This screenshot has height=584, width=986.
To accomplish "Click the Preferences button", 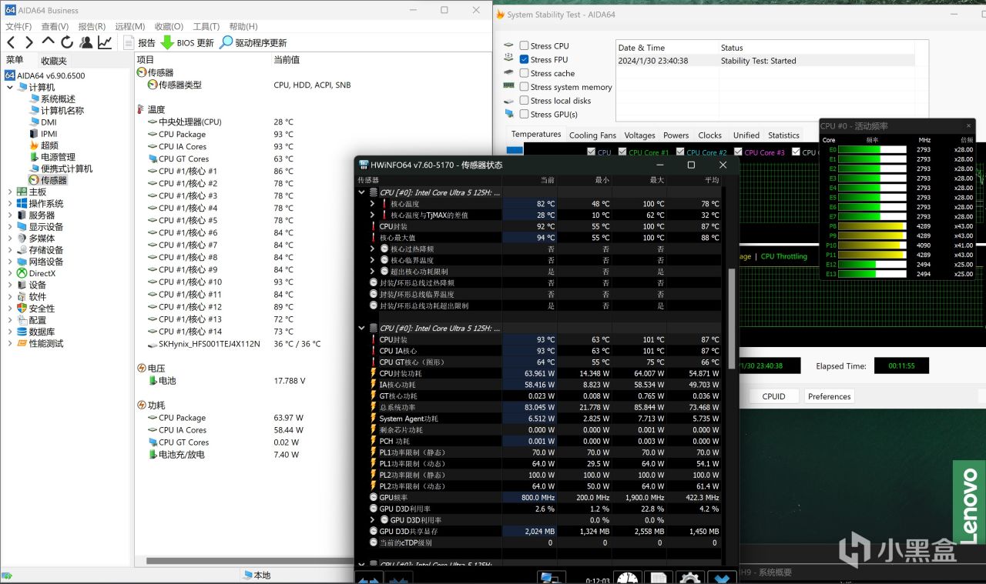I will click(x=829, y=396).
